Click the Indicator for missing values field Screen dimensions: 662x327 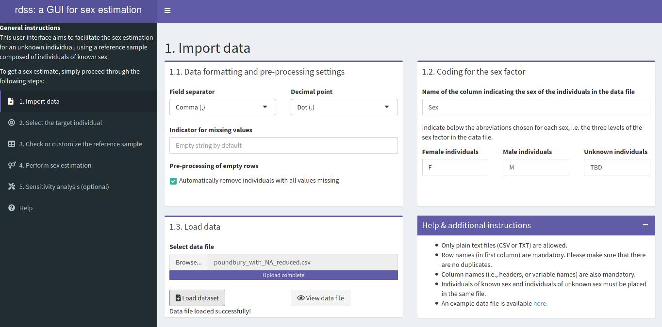point(283,145)
